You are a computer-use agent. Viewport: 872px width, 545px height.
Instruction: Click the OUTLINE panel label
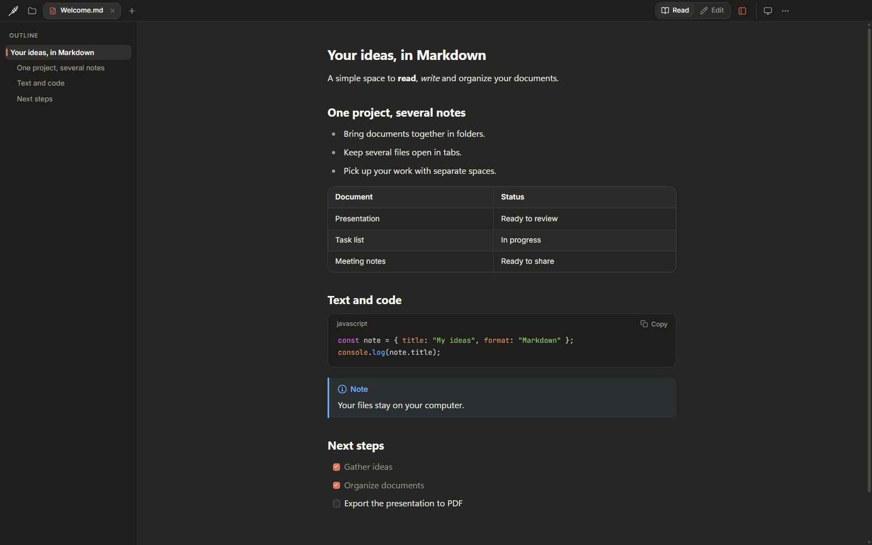tap(24, 35)
